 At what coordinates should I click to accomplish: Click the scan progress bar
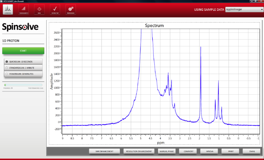pyautogui.click(x=23, y=85)
